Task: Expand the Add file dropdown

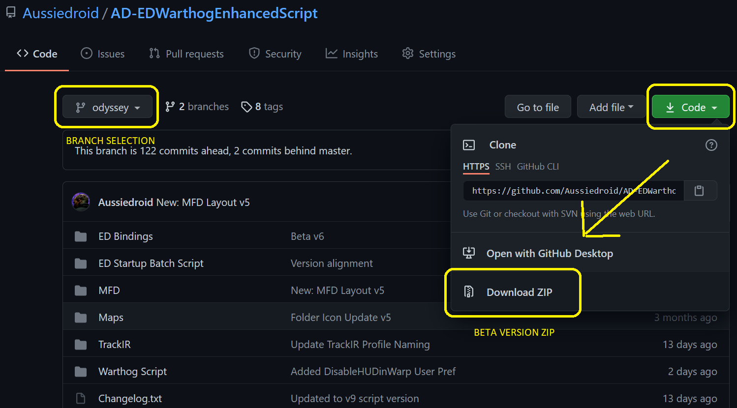Action: click(x=611, y=107)
